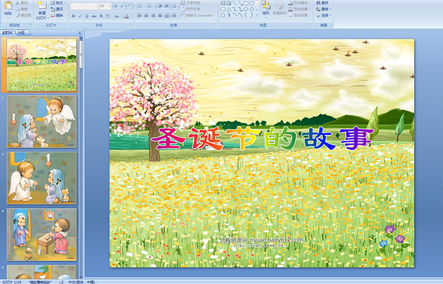Close the slides thumbnail pane
This screenshot has height=284, width=443.
80,33
